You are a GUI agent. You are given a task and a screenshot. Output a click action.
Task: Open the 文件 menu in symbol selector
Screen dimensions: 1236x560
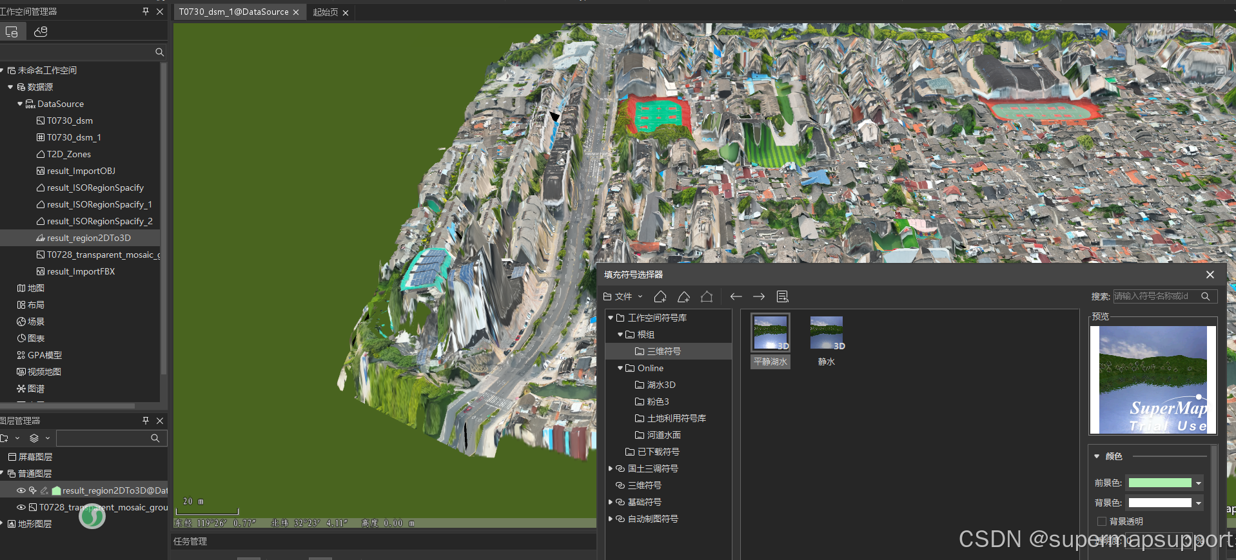(623, 296)
